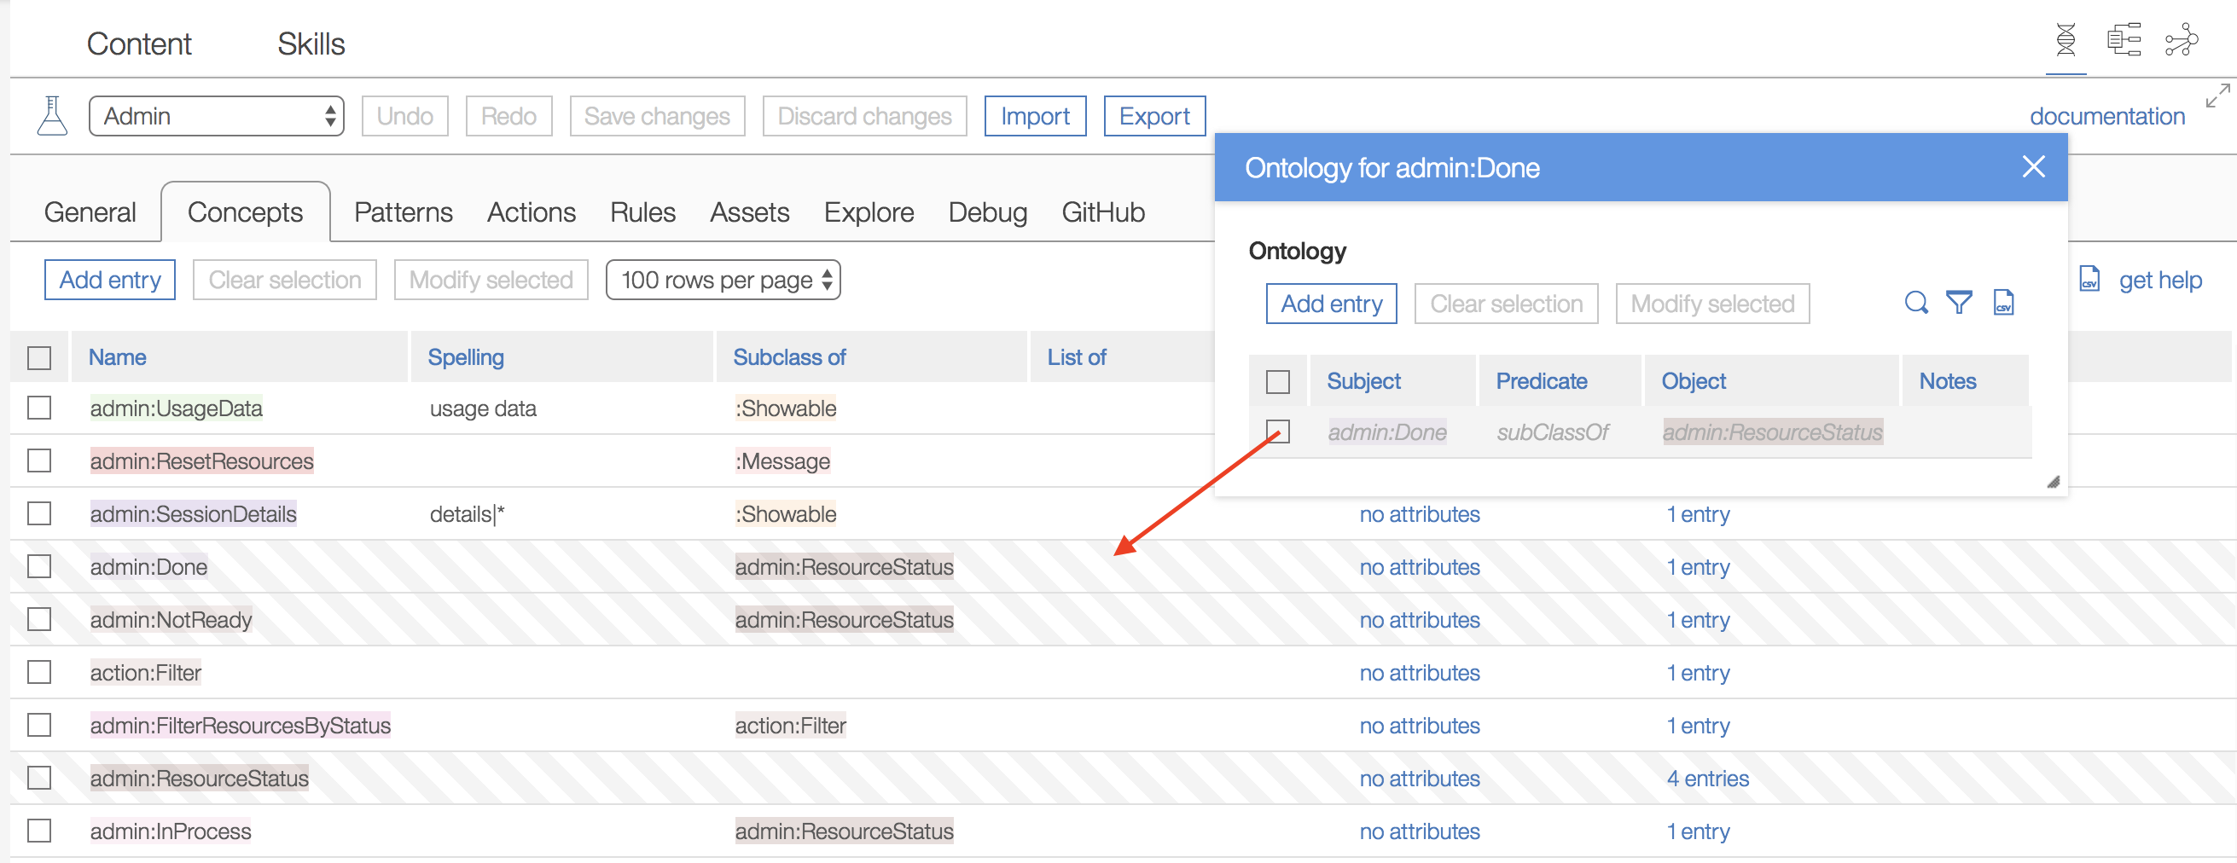Click the Undo button
Image resolution: width=2237 pixels, height=863 pixels.
pos(404,116)
